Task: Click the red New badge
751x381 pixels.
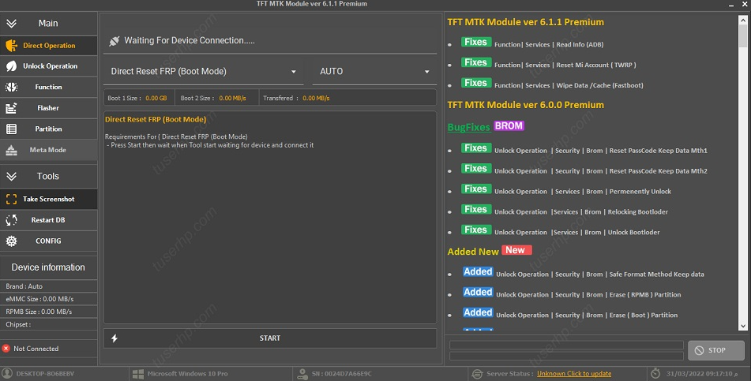Action: [516, 250]
